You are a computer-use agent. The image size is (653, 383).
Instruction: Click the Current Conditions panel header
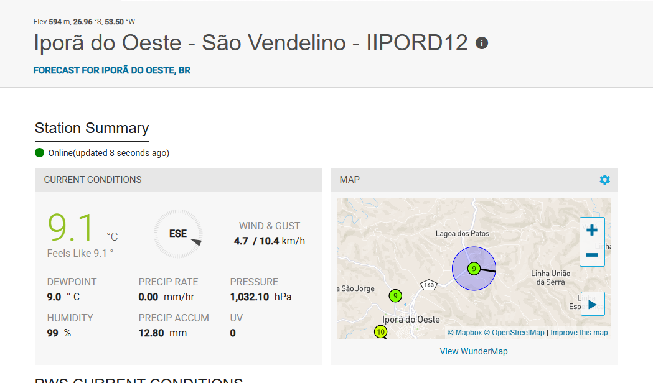tap(93, 180)
